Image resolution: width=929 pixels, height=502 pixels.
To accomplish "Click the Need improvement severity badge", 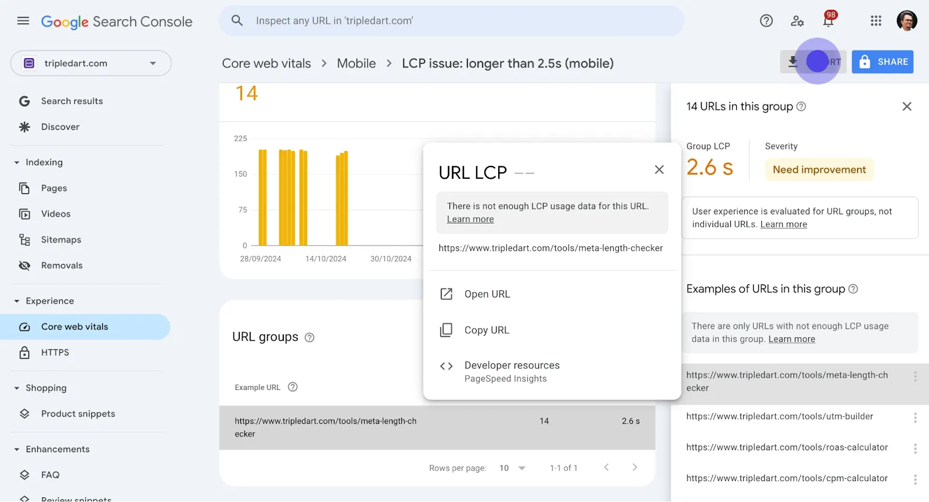I will pyautogui.click(x=819, y=169).
